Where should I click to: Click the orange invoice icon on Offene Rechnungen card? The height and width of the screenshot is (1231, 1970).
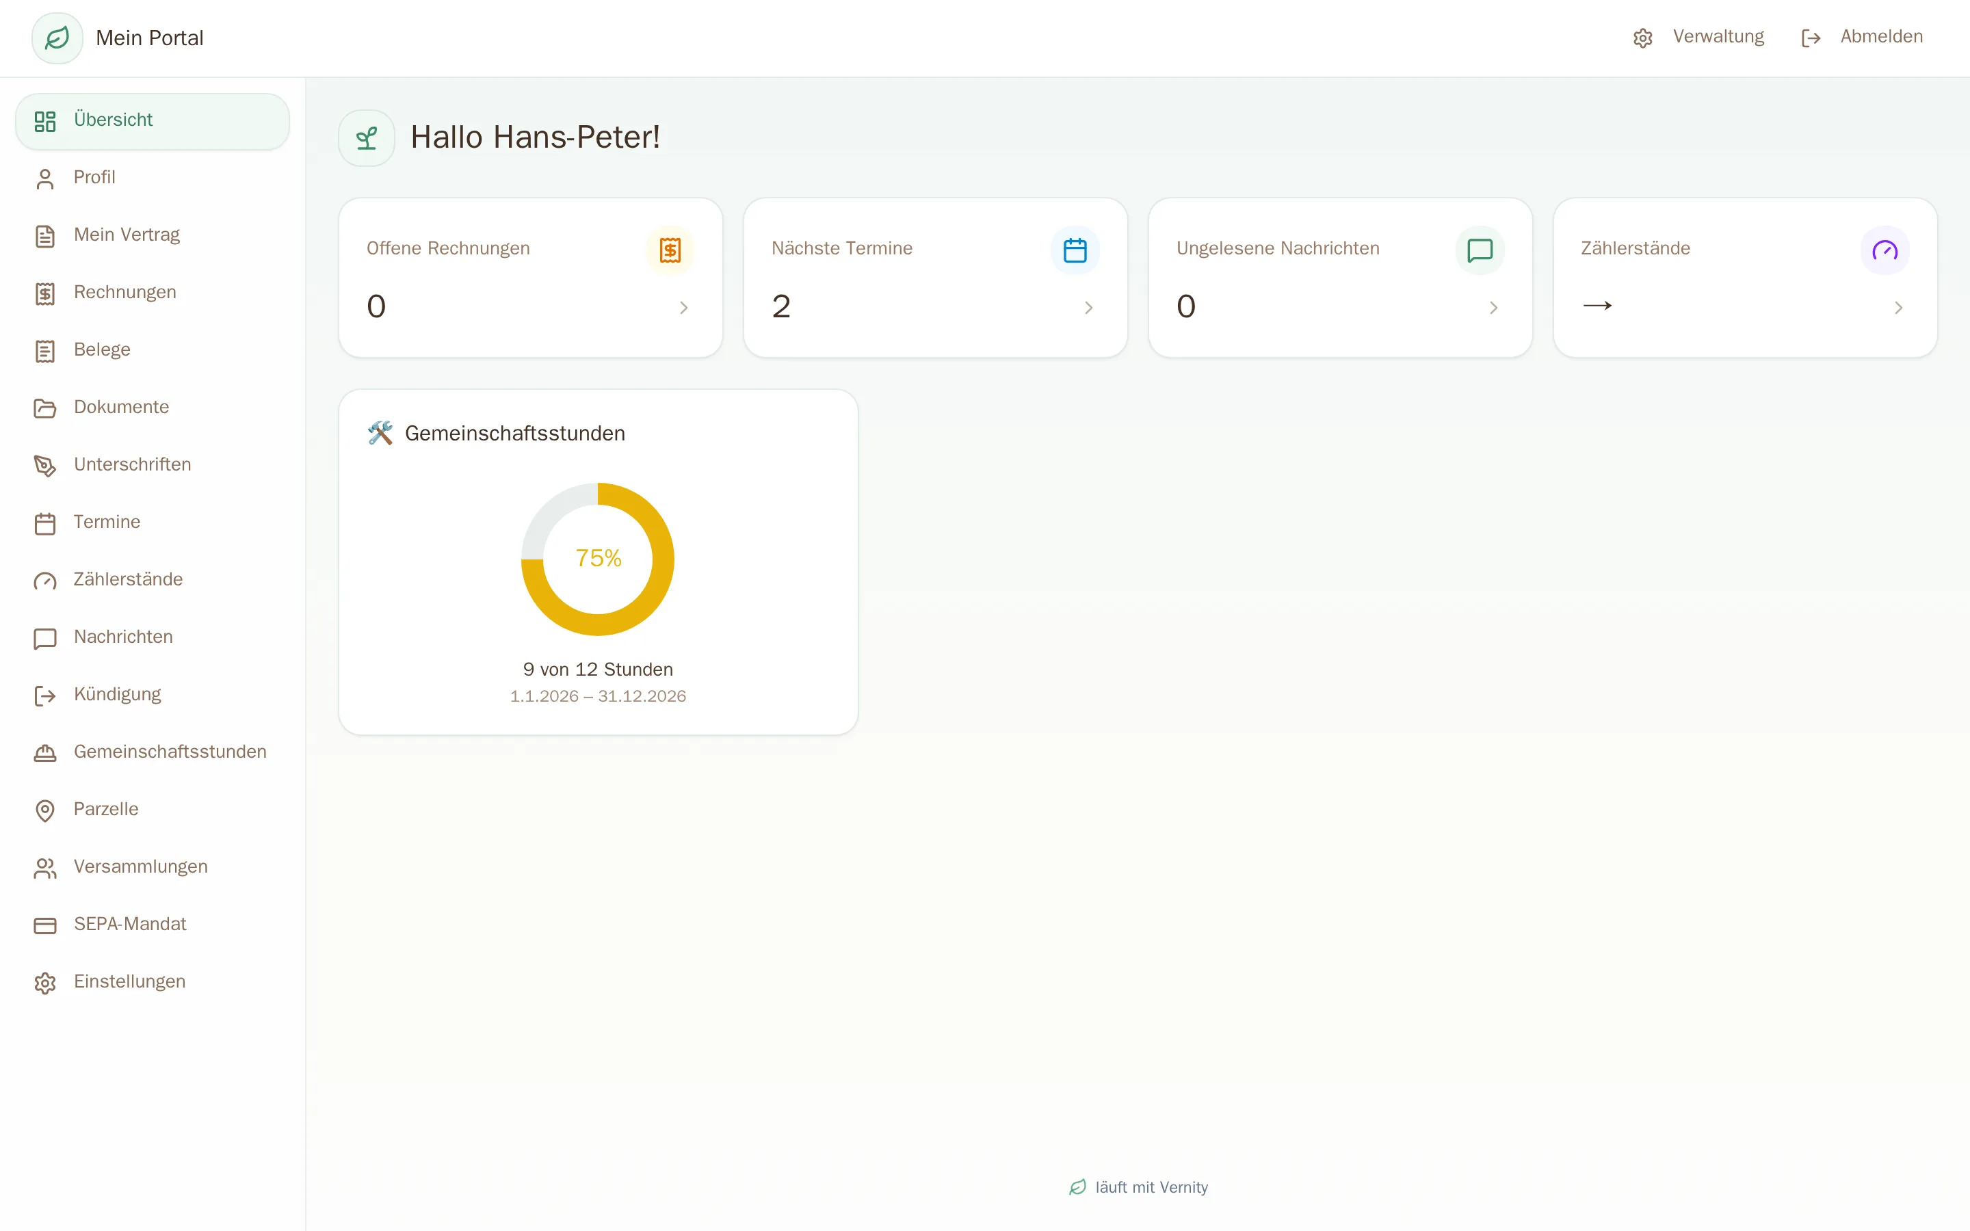click(670, 250)
